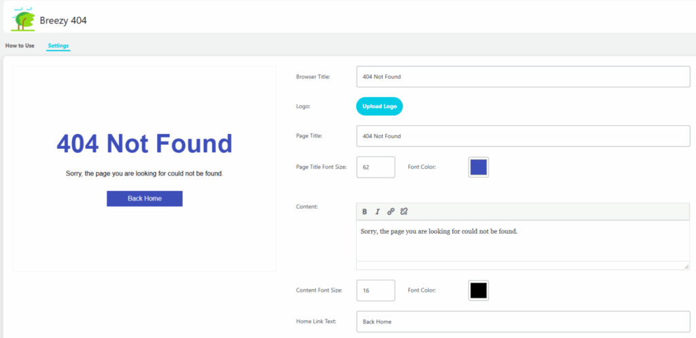
Task: Open the How to Use tab
Action: (x=20, y=46)
